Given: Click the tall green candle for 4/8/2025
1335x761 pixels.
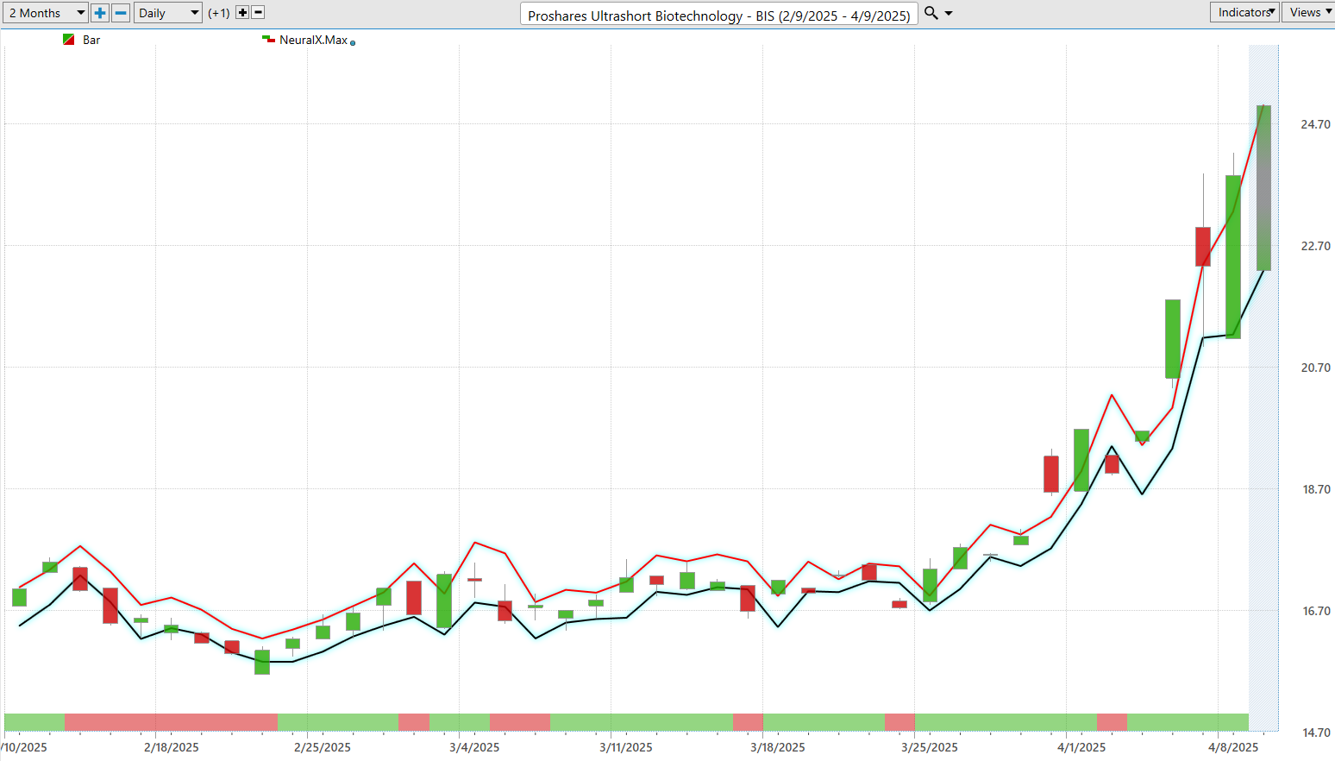Looking at the screenshot, I should coord(1233,257).
